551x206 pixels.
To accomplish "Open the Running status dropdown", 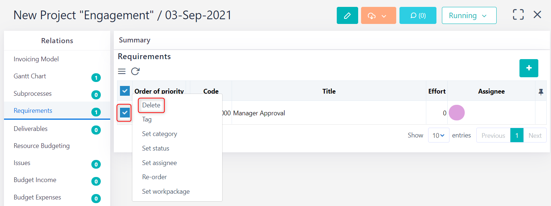I will tap(469, 16).
